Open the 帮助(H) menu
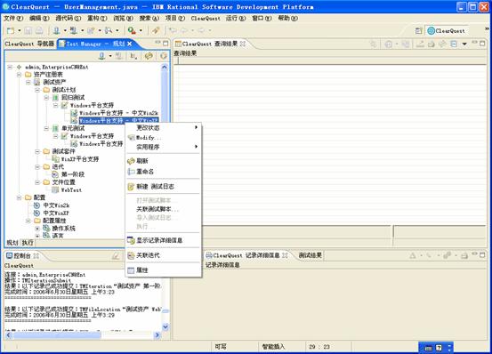Viewport: 492px width, 354px height. [x=288, y=19]
